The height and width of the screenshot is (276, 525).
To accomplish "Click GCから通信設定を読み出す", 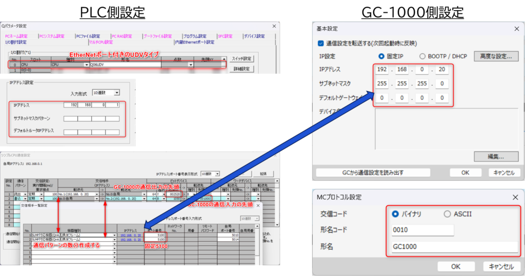I will tap(373, 173).
